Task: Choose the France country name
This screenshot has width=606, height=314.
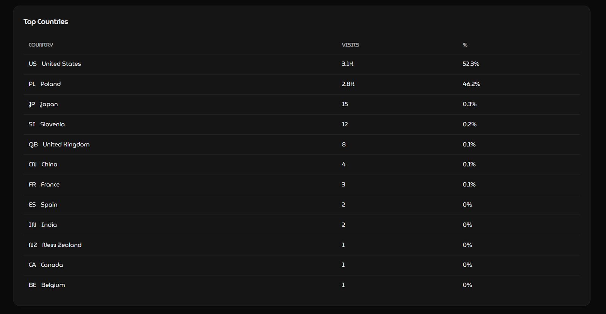Action: tap(50, 184)
